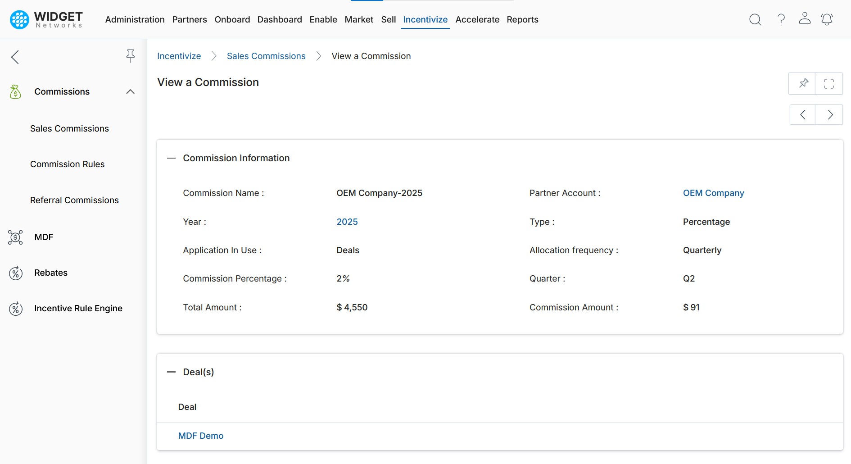This screenshot has width=851, height=464.
Task: Toggle fullscreen view icon
Action: (x=829, y=83)
